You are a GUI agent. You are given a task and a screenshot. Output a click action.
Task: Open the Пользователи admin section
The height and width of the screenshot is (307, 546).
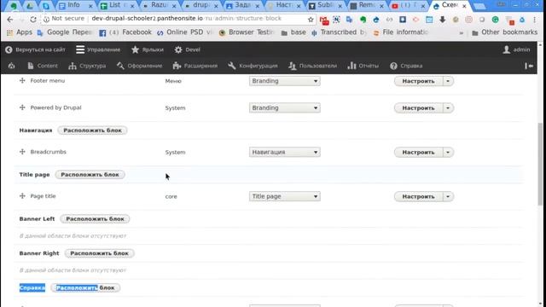313,66
